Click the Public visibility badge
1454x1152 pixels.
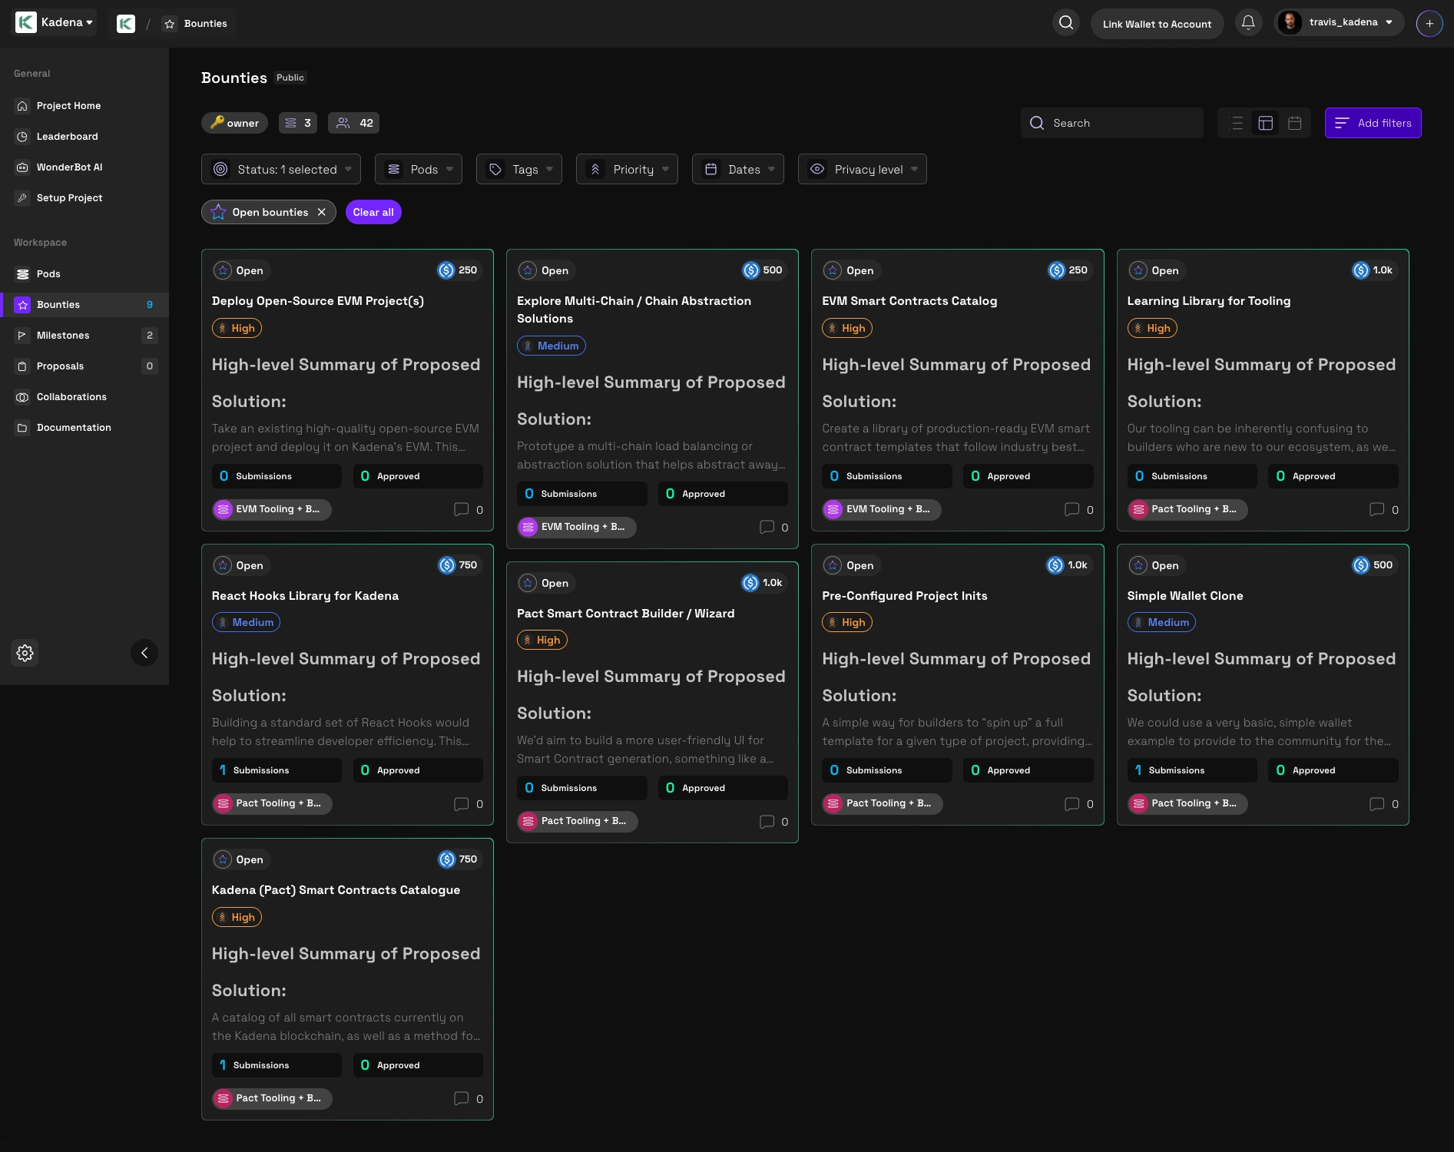(290, 78)
